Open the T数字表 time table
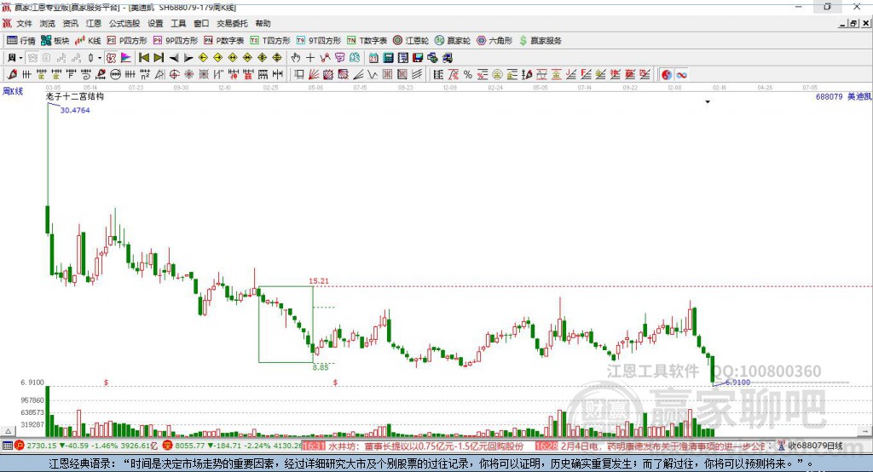873x472 pixels. [x=367, y=41]
